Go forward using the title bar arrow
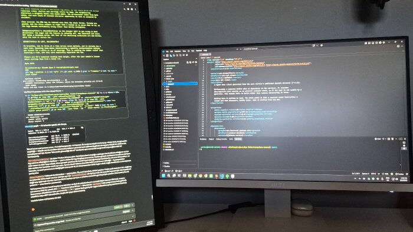The width and height of the screenshot is (413, 232). (241, 49)
